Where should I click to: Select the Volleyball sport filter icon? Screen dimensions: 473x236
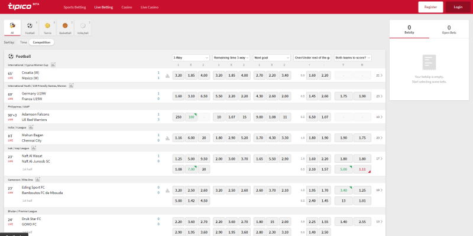pos(83,28)
